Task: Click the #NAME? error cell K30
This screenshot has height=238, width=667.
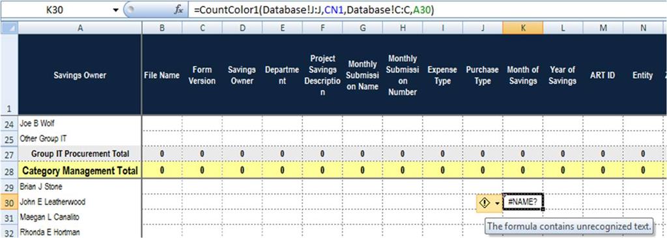Action: click(x=522, y=202)
